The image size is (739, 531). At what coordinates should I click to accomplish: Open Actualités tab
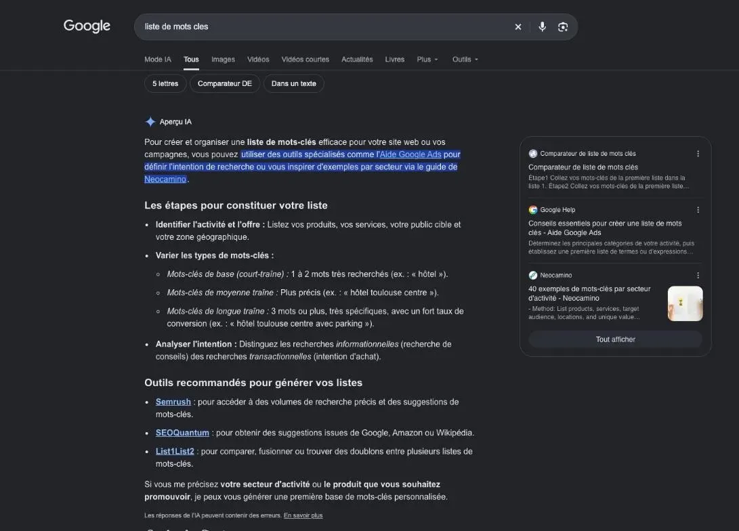tap(357, 60)
